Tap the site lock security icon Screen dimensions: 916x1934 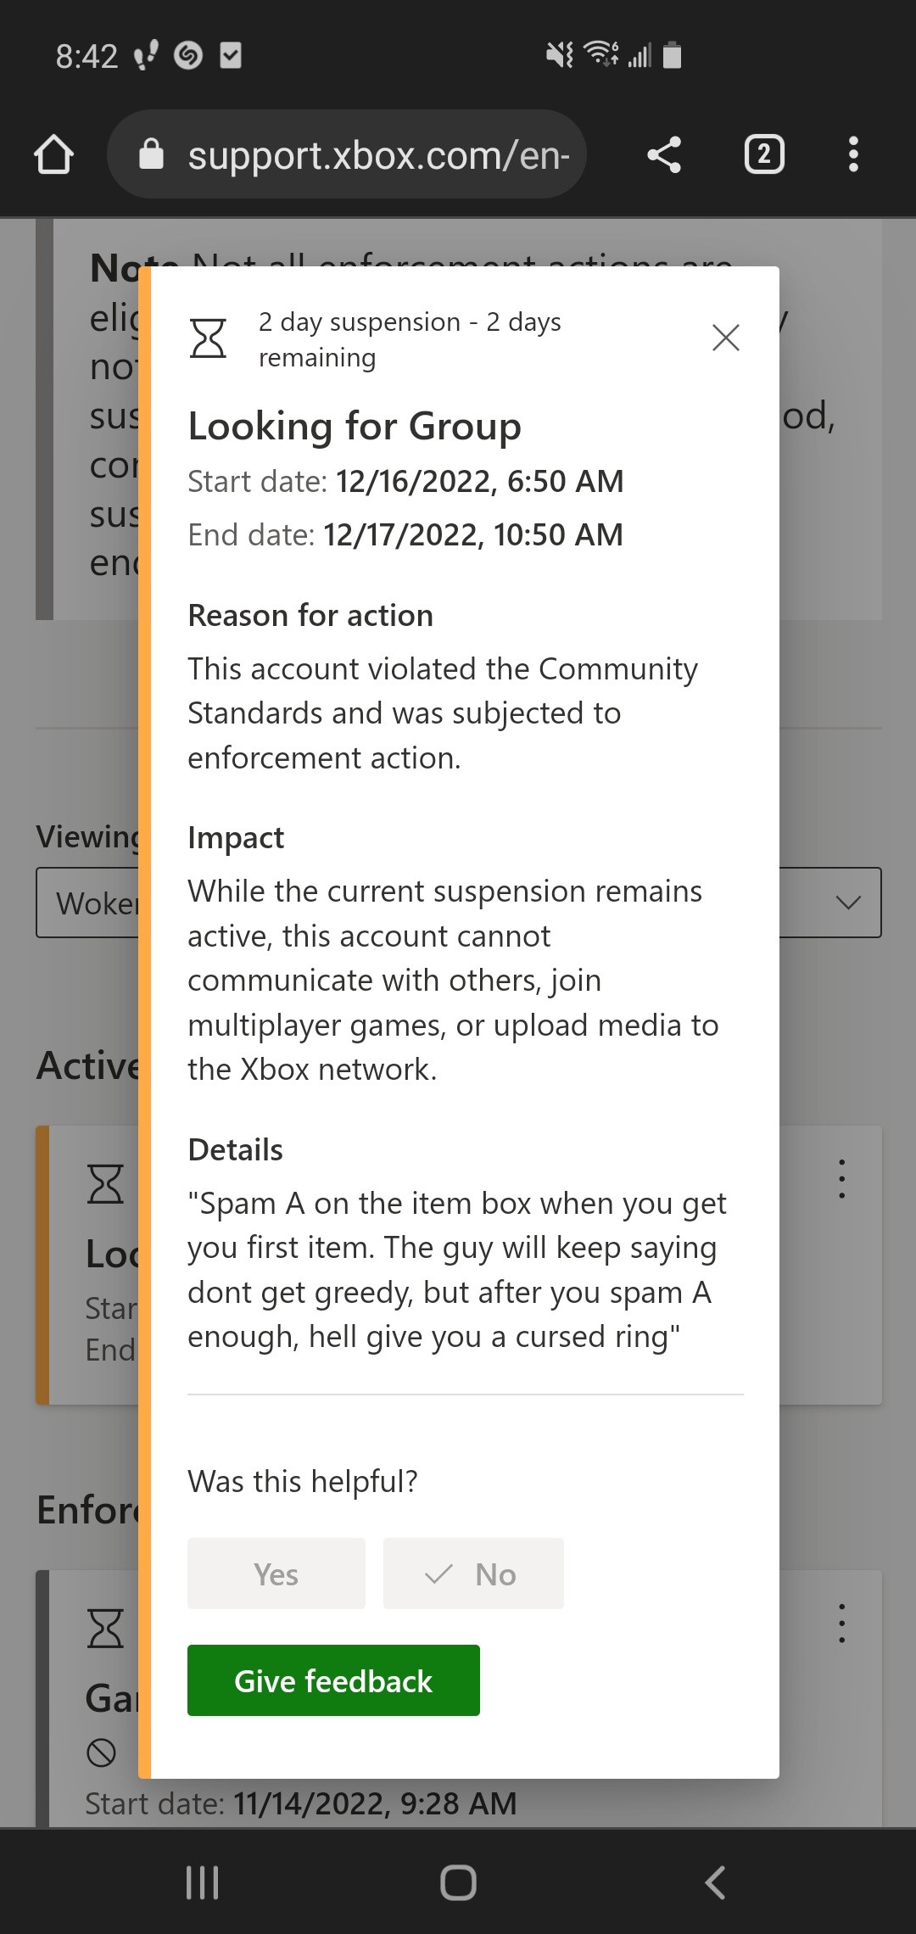pyautogui.click(x=151, y=154)
